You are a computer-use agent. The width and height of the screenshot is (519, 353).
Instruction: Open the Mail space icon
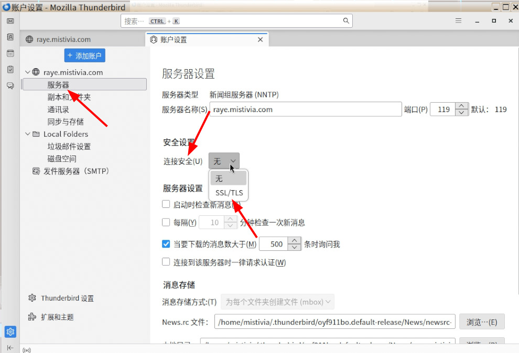[x=10, y=21]
